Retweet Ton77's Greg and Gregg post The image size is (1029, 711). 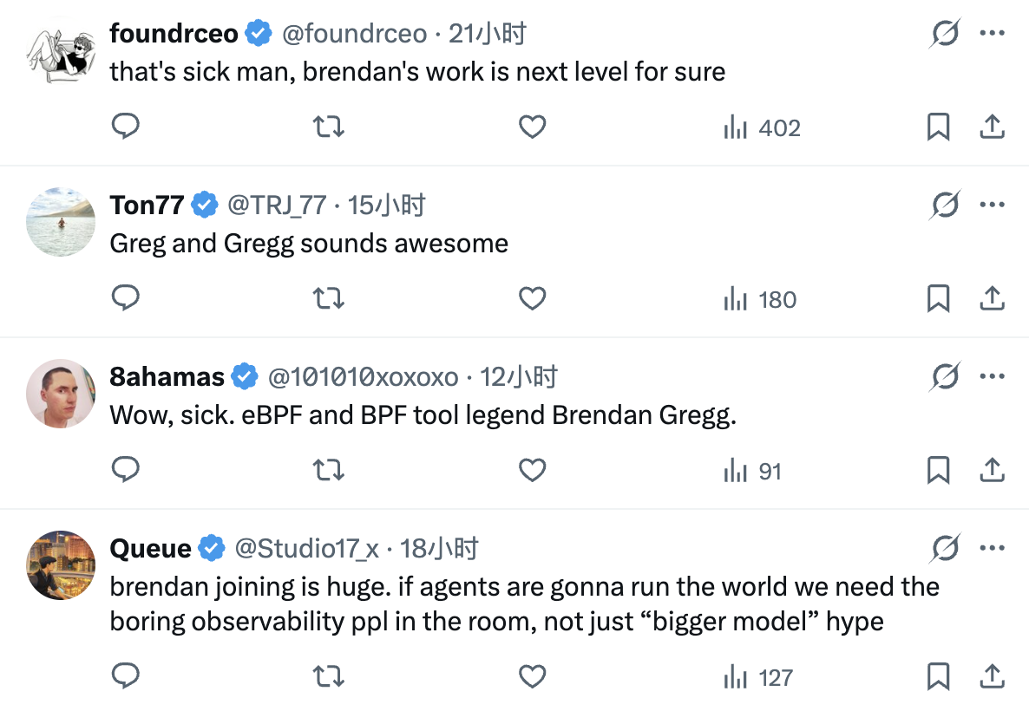pyautogui.click(x=328, y=299)
